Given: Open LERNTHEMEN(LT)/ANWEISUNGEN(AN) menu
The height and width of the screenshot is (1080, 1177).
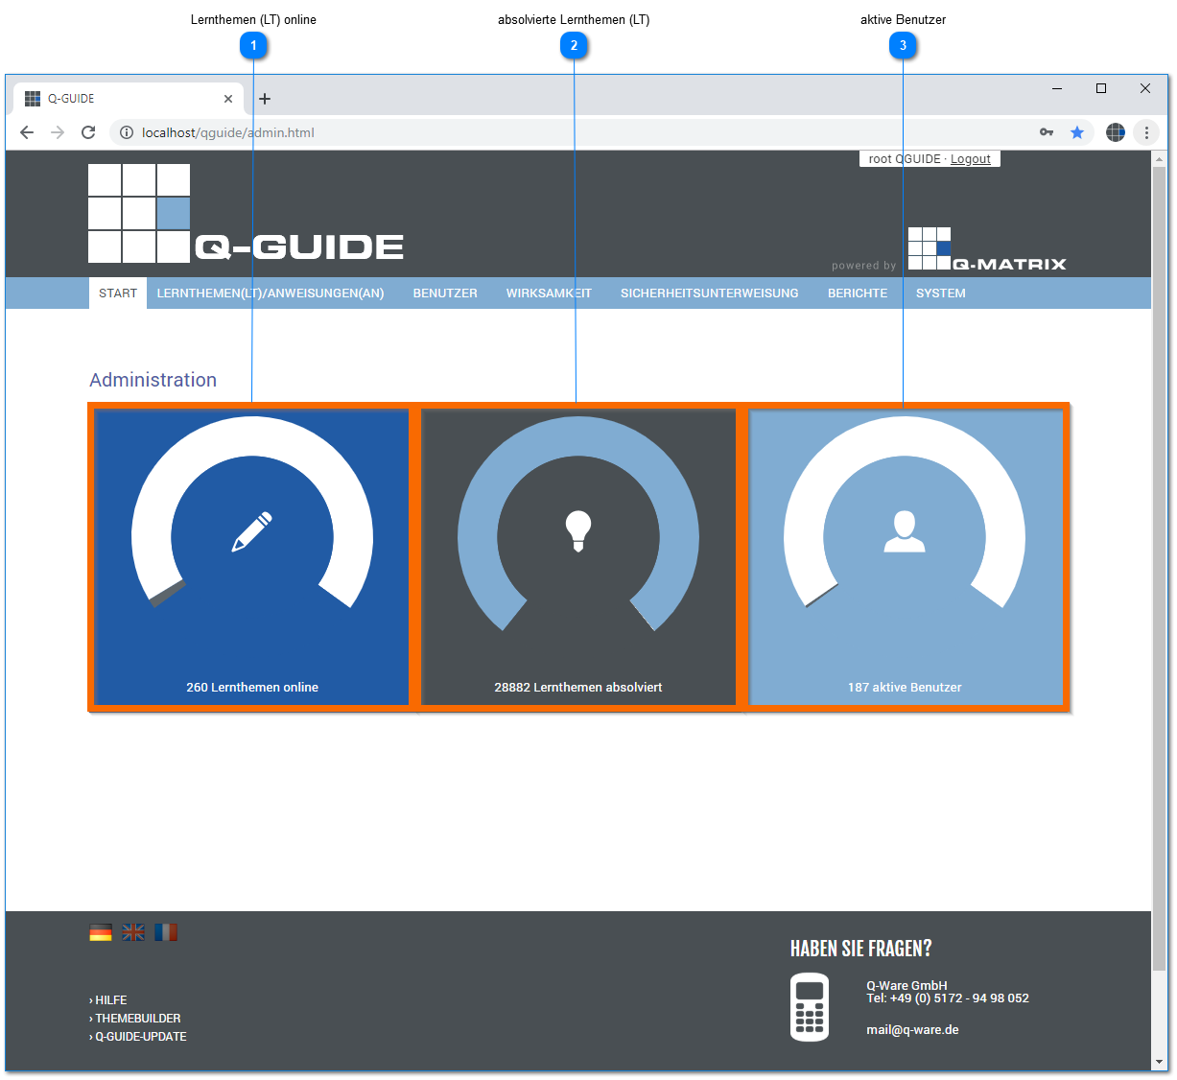Looking at the screenshot, I should pos(271,293).
